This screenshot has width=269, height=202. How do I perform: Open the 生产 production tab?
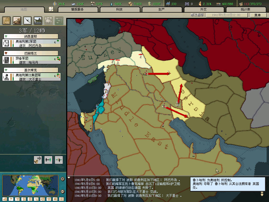click(162, 9)
